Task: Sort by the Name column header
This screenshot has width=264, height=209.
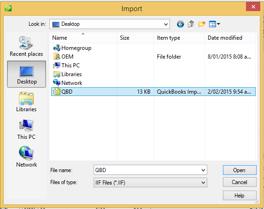Action: point(83,38)
